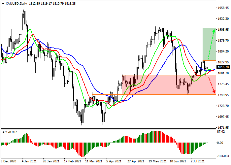The width and height of the screenshot is (231, 165).
Task: Click the 17 Feb 2021 date label
Action: click(x=73, y=161)
